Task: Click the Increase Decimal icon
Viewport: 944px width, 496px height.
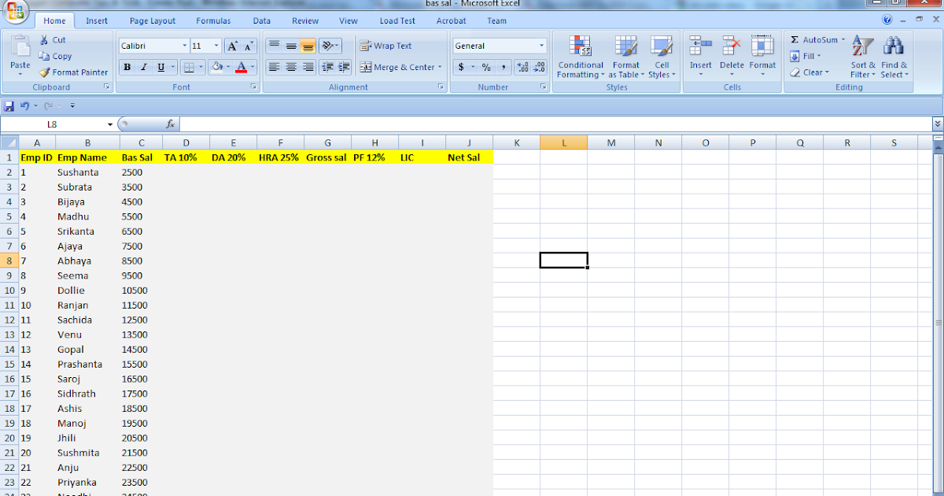Action: (x=522, y=68)
